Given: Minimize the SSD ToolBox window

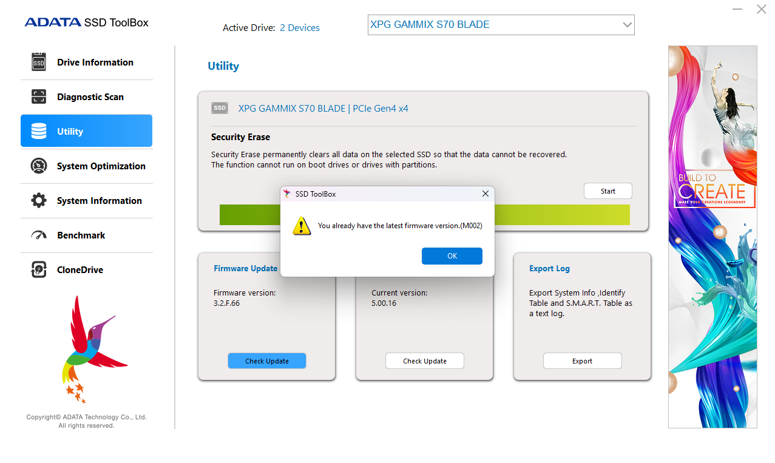Looking at the screenshot, I should 737,10.
